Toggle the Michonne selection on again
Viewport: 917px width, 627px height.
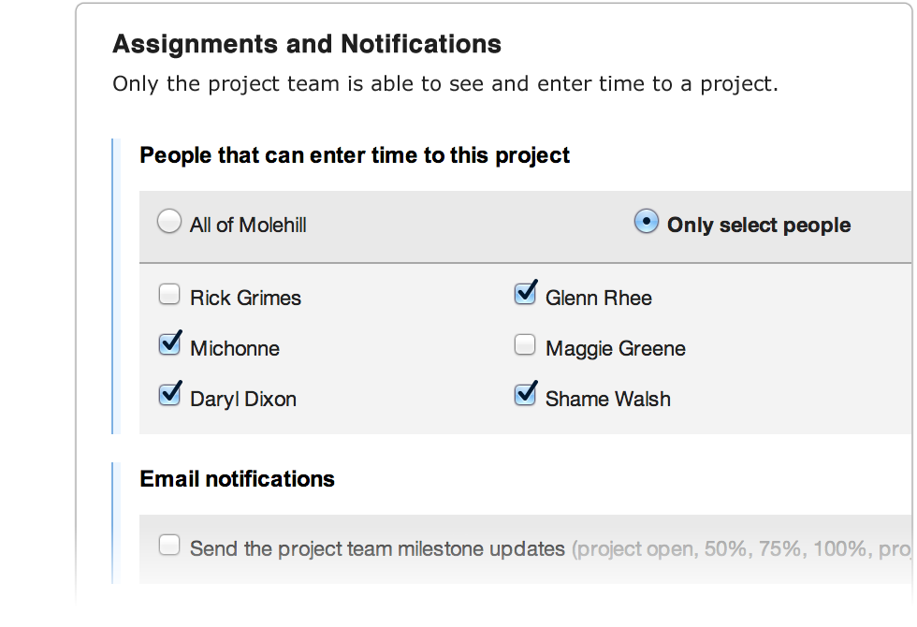click(x=169, y=344)
